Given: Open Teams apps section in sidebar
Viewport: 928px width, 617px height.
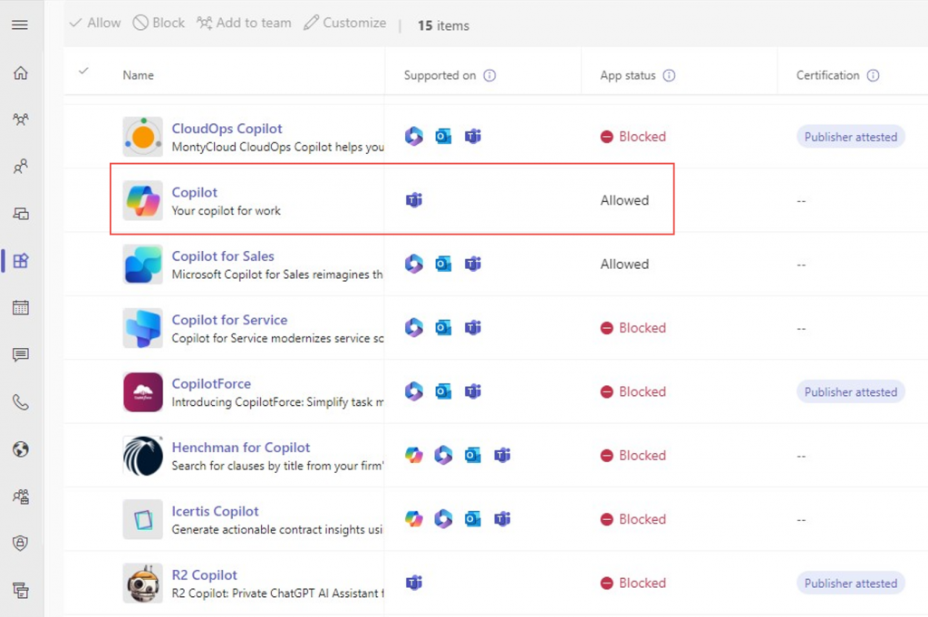Looking at the screenshot, I should [21, 260].
